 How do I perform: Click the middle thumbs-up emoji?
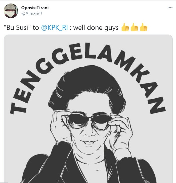pyautogui.click(x=134, y=28)
